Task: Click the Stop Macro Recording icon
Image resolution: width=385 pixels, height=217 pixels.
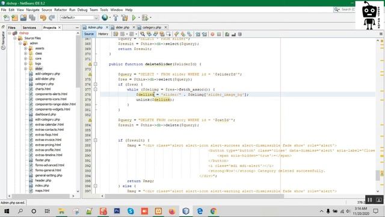Action: (x=219, y=34)
